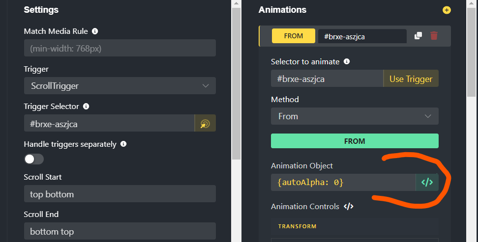Open the Animation Object code editor icon
Screen dimensions: 478x242
point(427,182)
